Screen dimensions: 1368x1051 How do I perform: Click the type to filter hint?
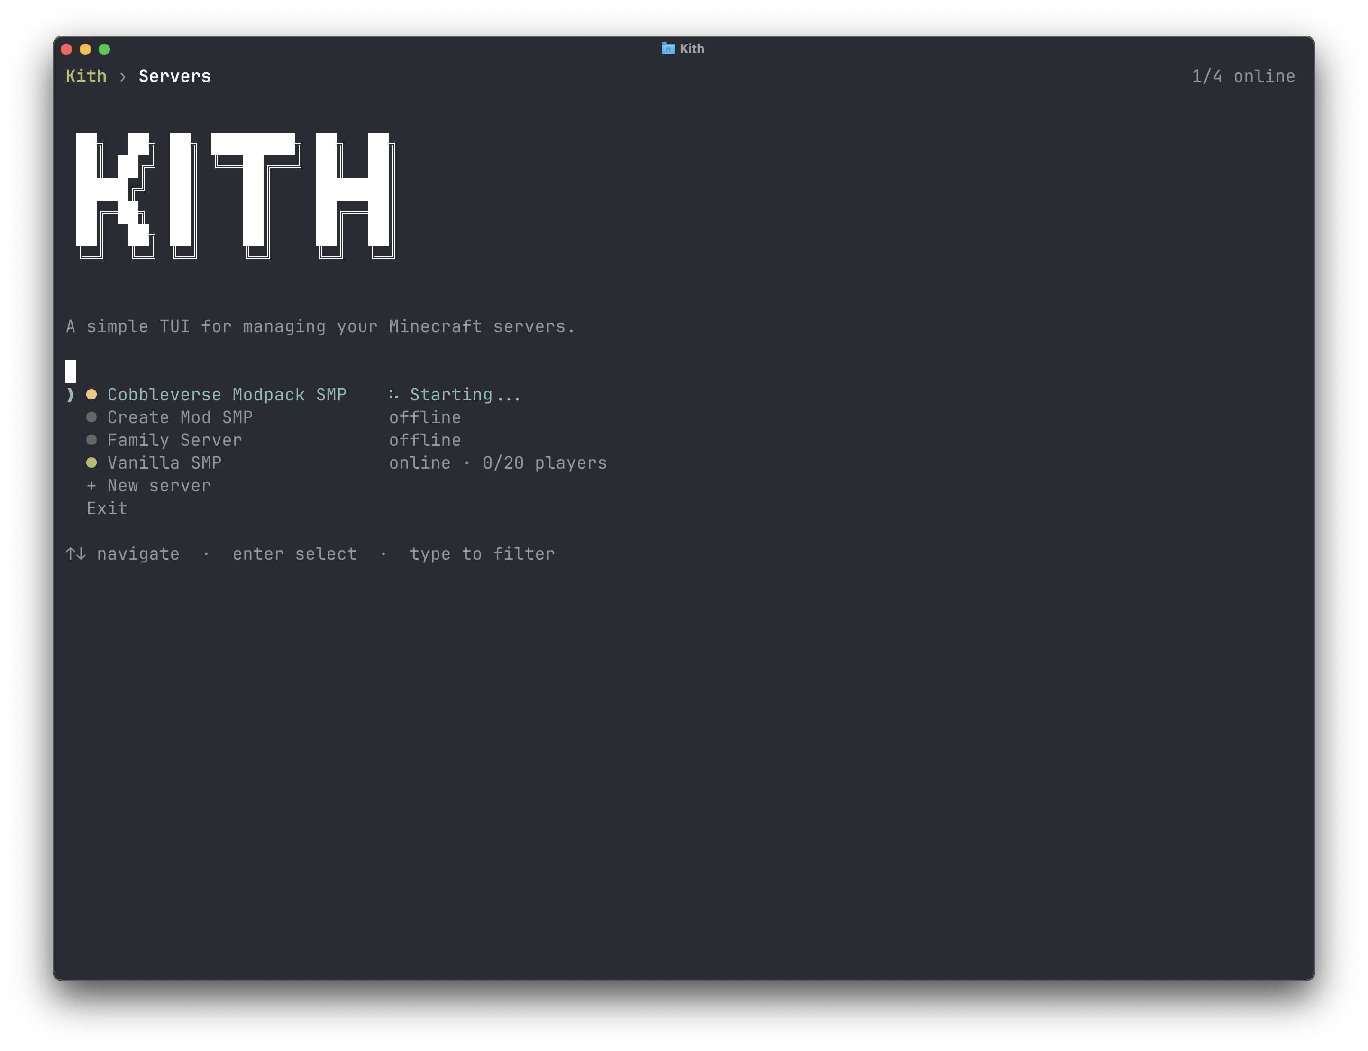pyautogui.click(x=482, y=553)
